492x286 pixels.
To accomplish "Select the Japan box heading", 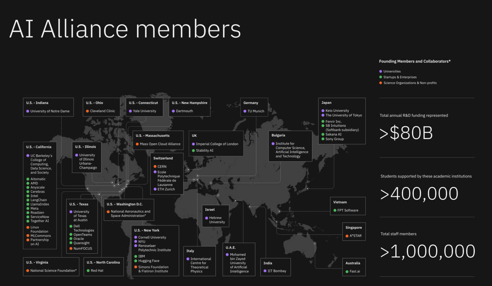I will pos(326,103).
